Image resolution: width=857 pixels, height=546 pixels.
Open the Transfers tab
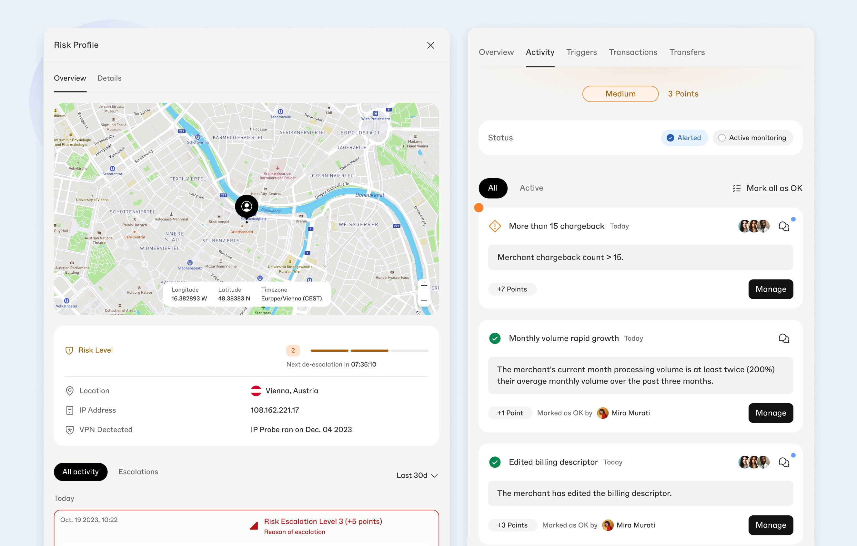coord(687,52)
